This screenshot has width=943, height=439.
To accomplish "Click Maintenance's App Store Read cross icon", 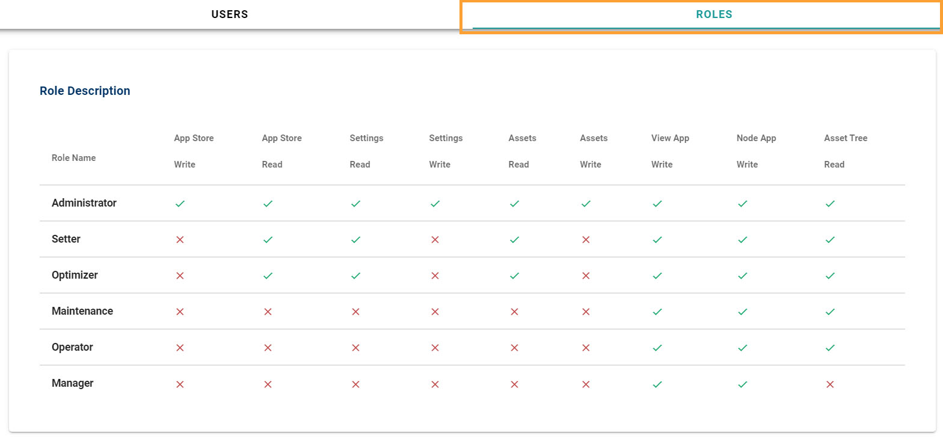I will (x=268, y=312).
